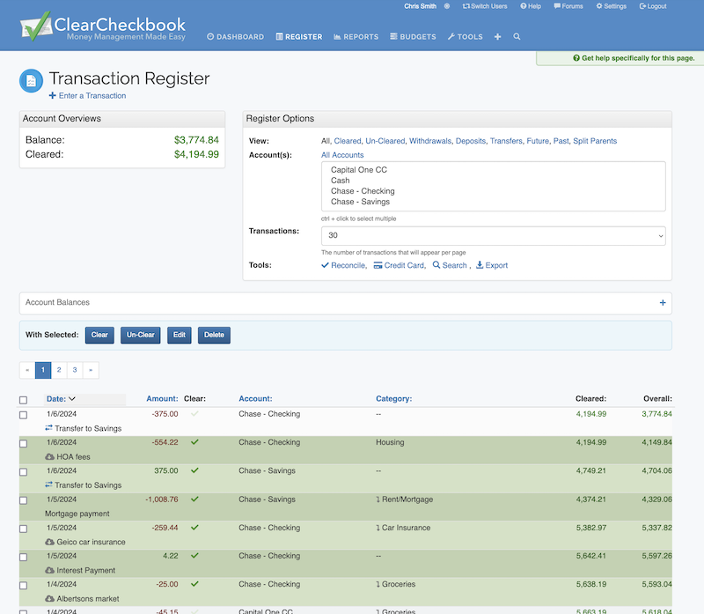Open the Transactions per page dropdown
Viewport: 704px width, 614px height.
[x=493, y=236]
